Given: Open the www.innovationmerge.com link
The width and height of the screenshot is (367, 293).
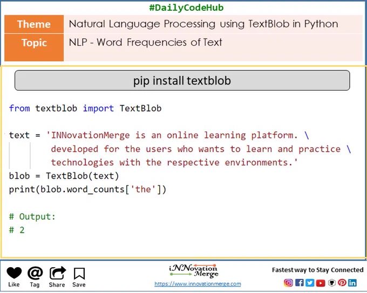Looking at the screenshot, I should tap(198, 284).
